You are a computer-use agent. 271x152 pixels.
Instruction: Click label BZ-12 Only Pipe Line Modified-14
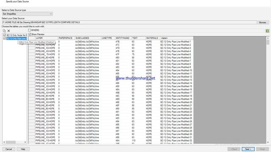click(x=176, y=83)
